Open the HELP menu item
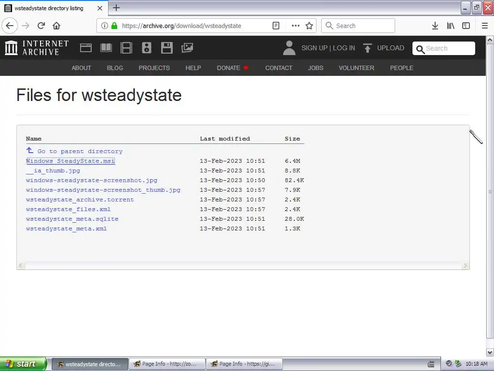The width and height of the screenshot is (494, 371). click(193, 68)
